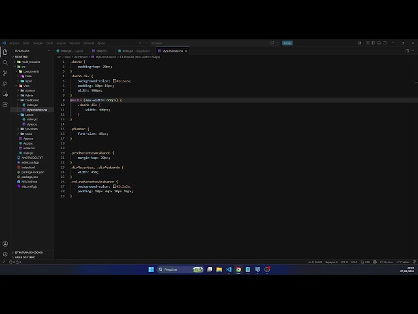Click the CRLF end-of-line selector
Screen dimensions: 418x314
[354, 262]
